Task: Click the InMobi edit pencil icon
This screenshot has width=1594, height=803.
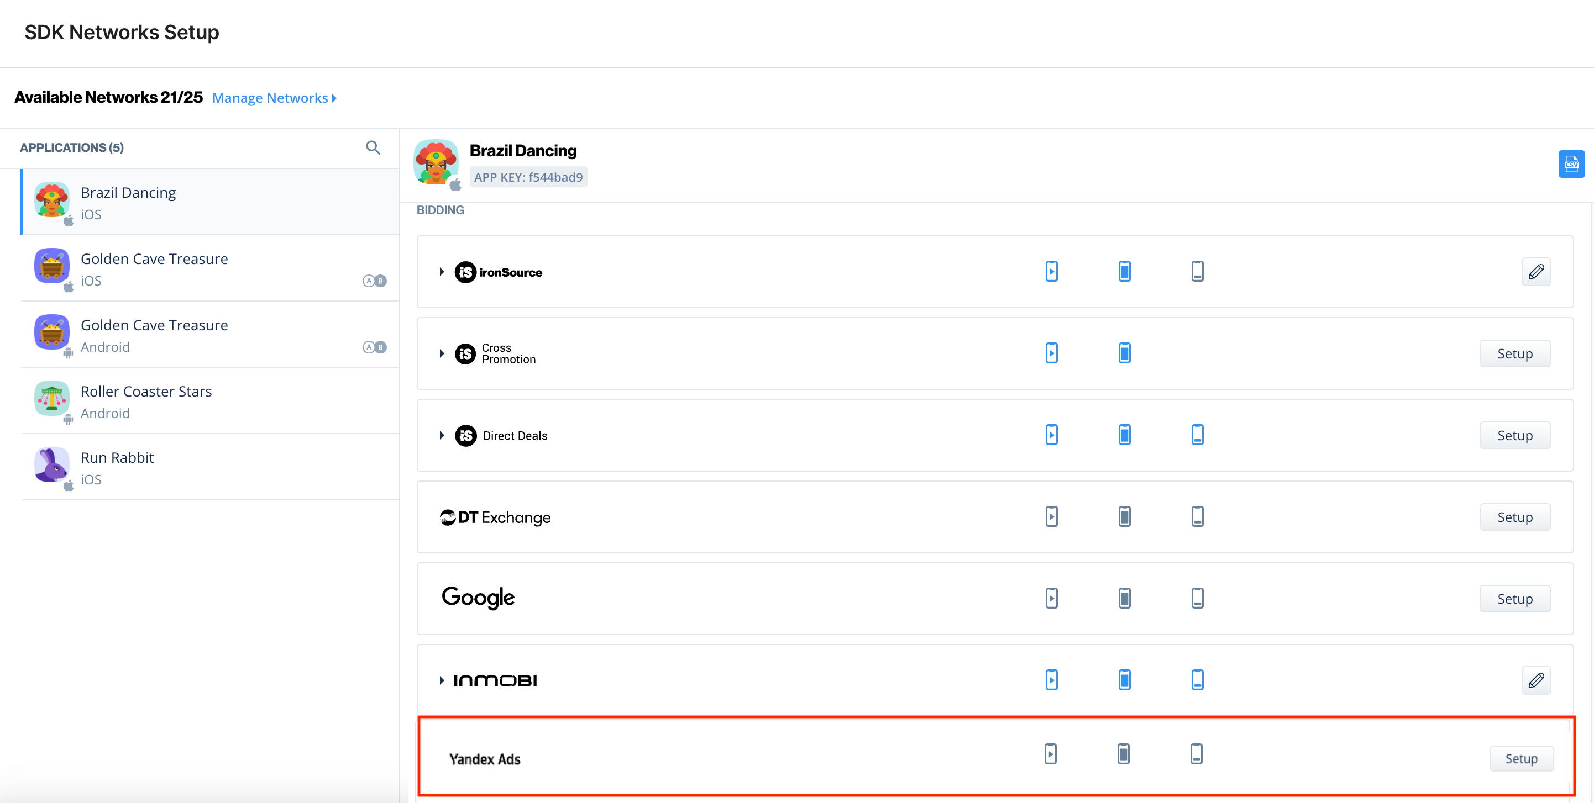Action: [1535, 680]
